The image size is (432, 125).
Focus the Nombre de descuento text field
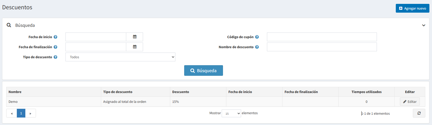322,47
